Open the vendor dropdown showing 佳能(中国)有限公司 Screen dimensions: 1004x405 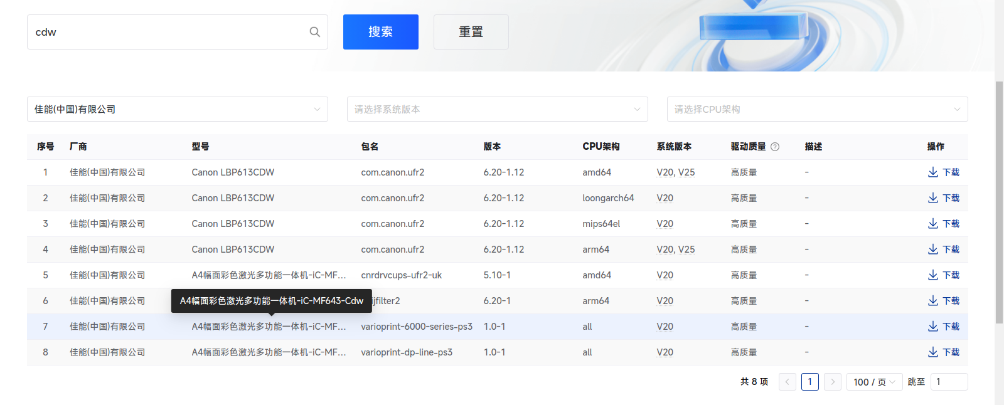178,109
